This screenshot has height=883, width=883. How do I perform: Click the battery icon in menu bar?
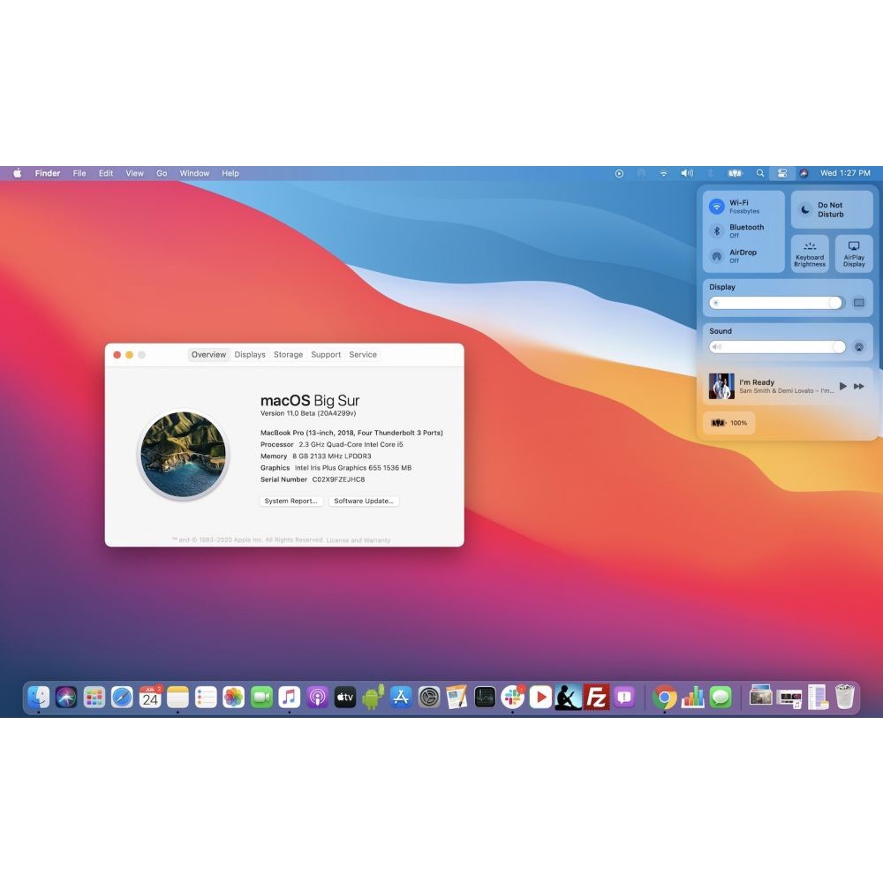[735, 173]
